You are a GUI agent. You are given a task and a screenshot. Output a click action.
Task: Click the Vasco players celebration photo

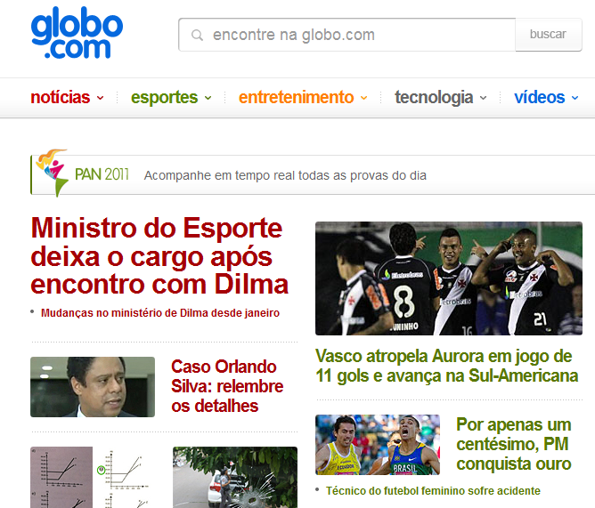(449, 278)
